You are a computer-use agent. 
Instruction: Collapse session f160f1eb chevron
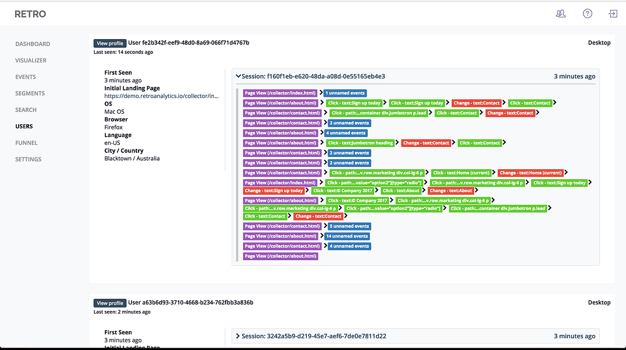[x=238, y=76]
